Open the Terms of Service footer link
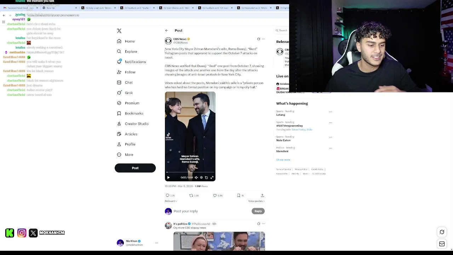453x255 pixels. (x=283, y=169)
